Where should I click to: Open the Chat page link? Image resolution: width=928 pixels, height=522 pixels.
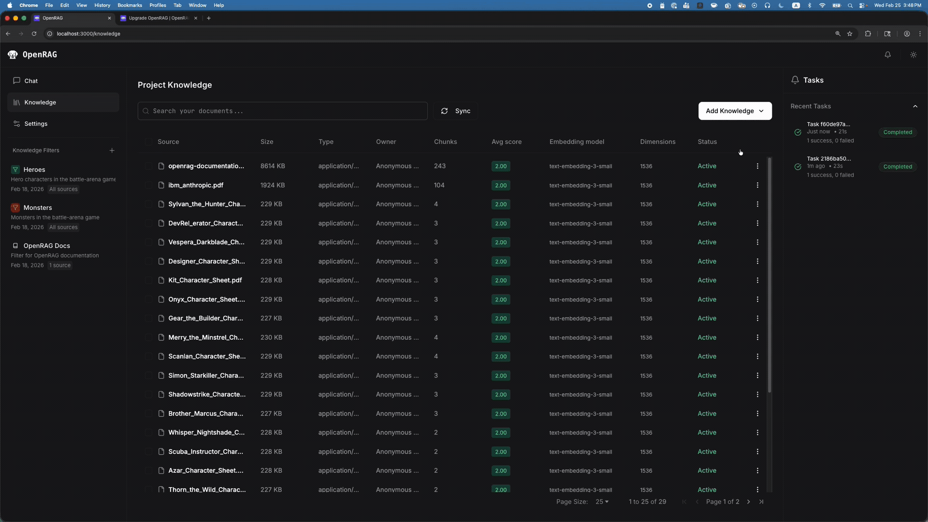coord(31,81)
